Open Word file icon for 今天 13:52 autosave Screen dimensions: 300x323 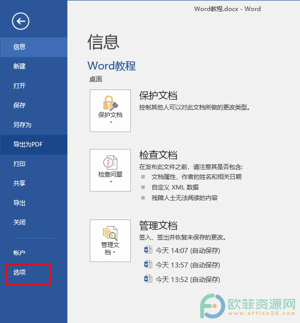tap(148, 279)
